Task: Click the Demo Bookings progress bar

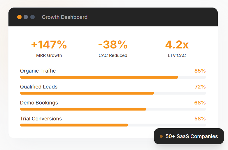Action: 113,109
